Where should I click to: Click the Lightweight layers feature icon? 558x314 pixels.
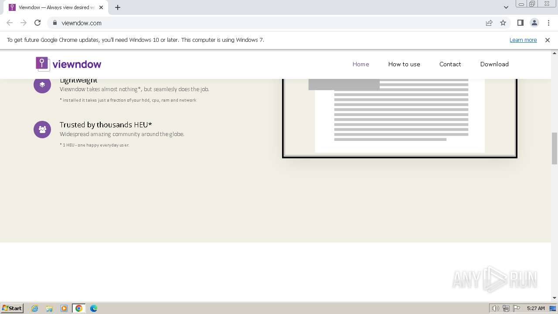(x=42, y=85)
